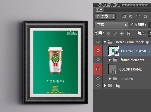This screenshot has width=151, height=112.
Task: Select the type layer filter icon
Action: tap(138, 16)
